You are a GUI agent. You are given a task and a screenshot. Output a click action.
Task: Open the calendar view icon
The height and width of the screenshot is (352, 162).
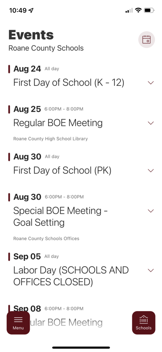(147, 40)
